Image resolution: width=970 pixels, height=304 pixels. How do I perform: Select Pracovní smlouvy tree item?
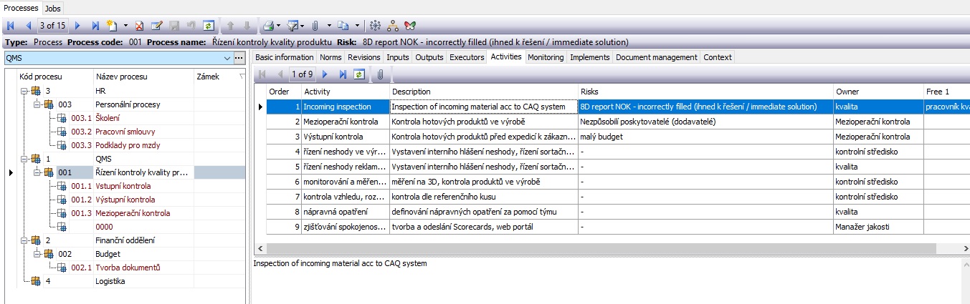coord(125,132)
